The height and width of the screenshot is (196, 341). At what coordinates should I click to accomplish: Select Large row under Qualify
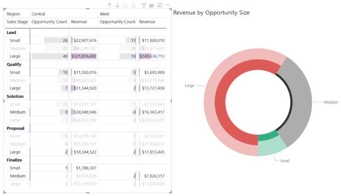15,88
